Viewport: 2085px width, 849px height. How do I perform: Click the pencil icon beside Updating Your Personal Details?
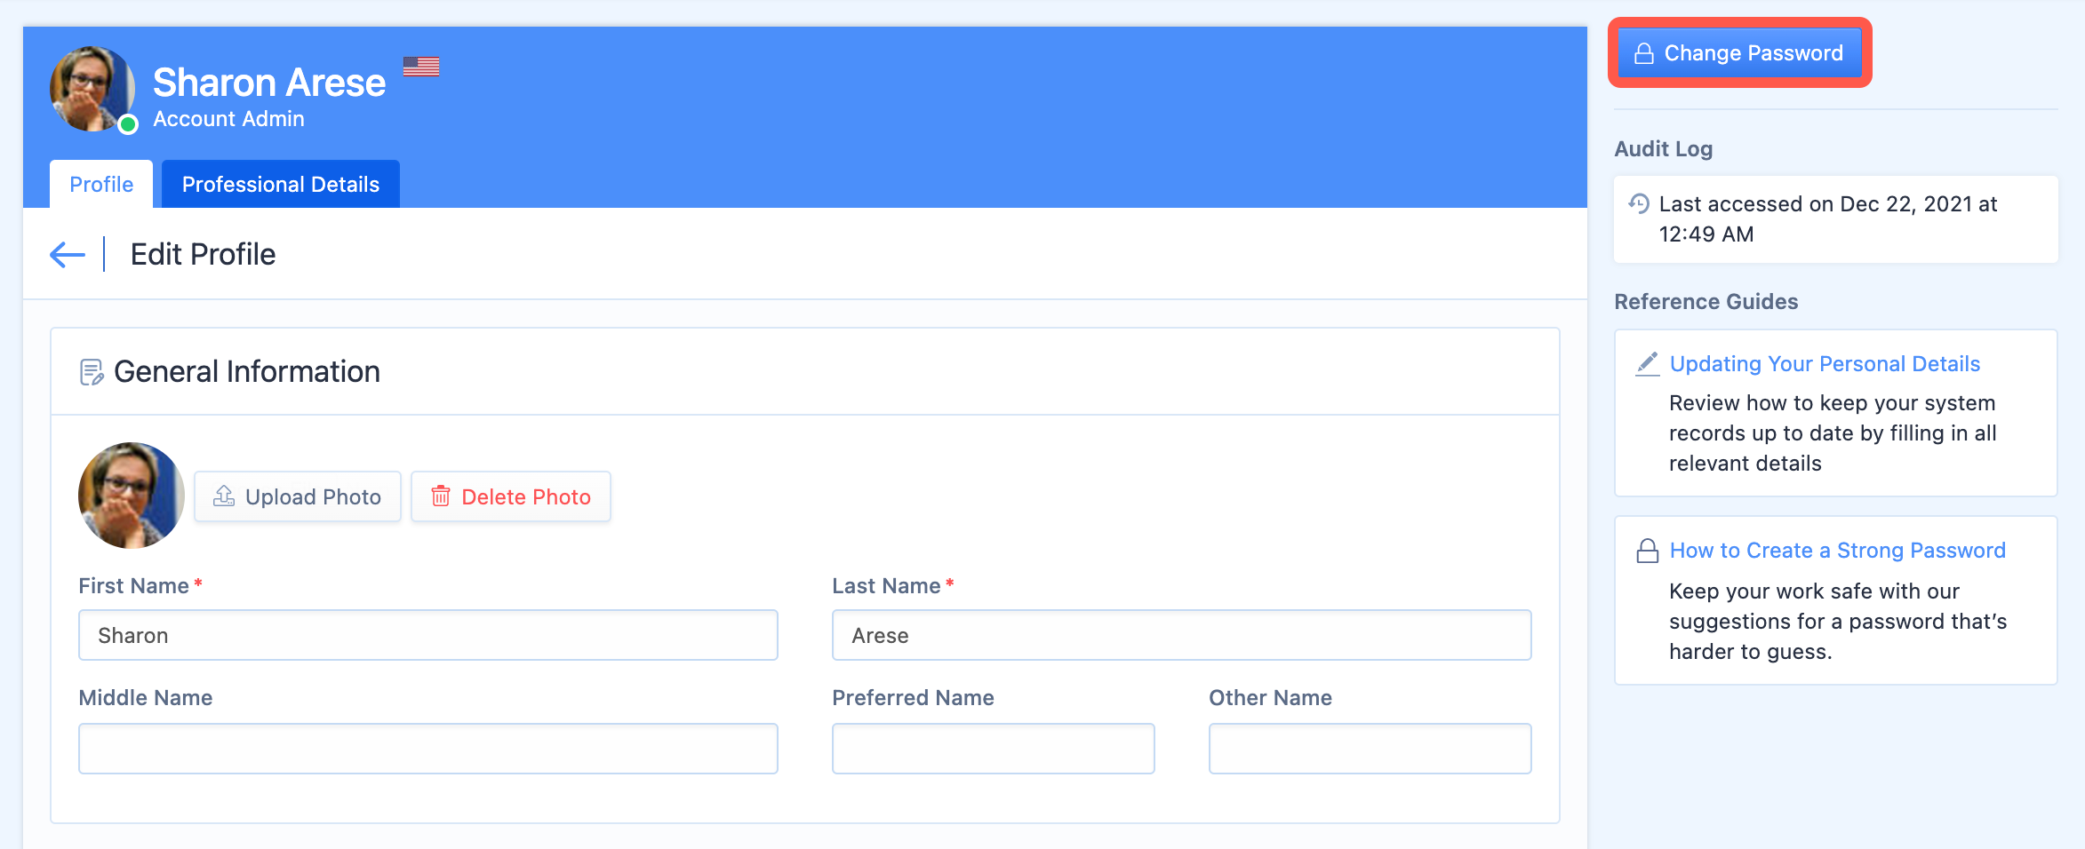tap(1648, 364)
